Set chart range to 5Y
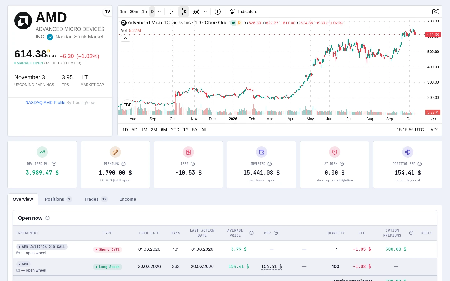This screenshot has height=281, width=450. point(195,130)
